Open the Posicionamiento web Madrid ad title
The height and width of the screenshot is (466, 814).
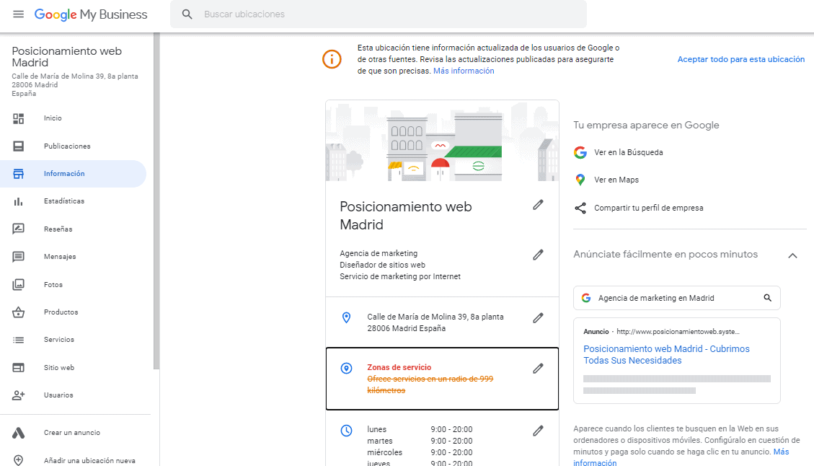click(666, 355)
